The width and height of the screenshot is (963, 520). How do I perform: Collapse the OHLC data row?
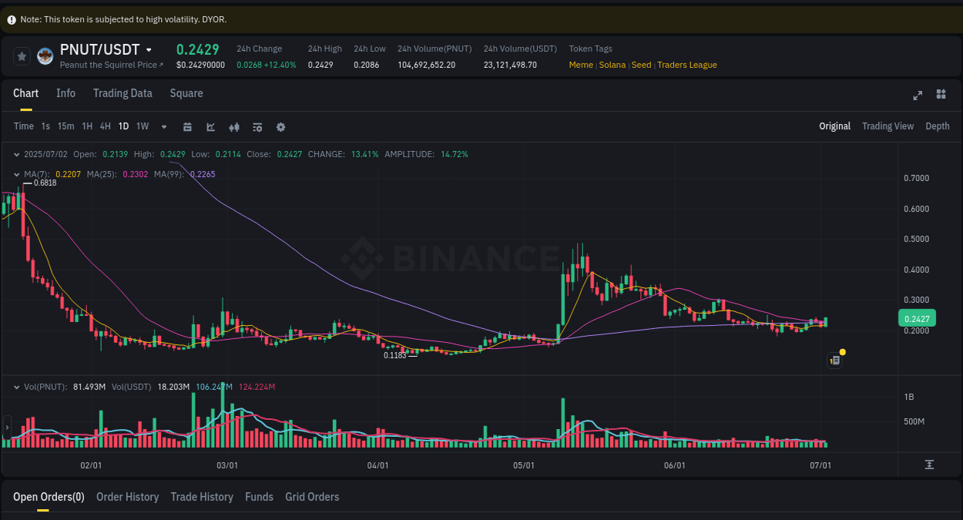point(16,154)
